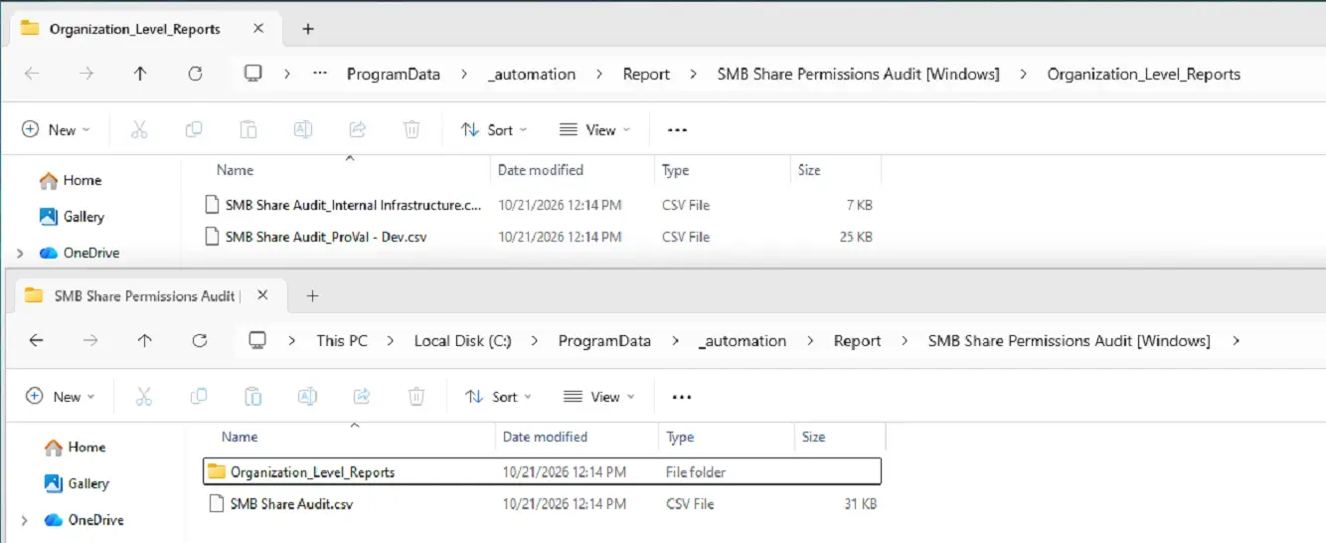Go up one folder in top window
The width and height of the screenshot is (1326, 543).
[140, 74]
